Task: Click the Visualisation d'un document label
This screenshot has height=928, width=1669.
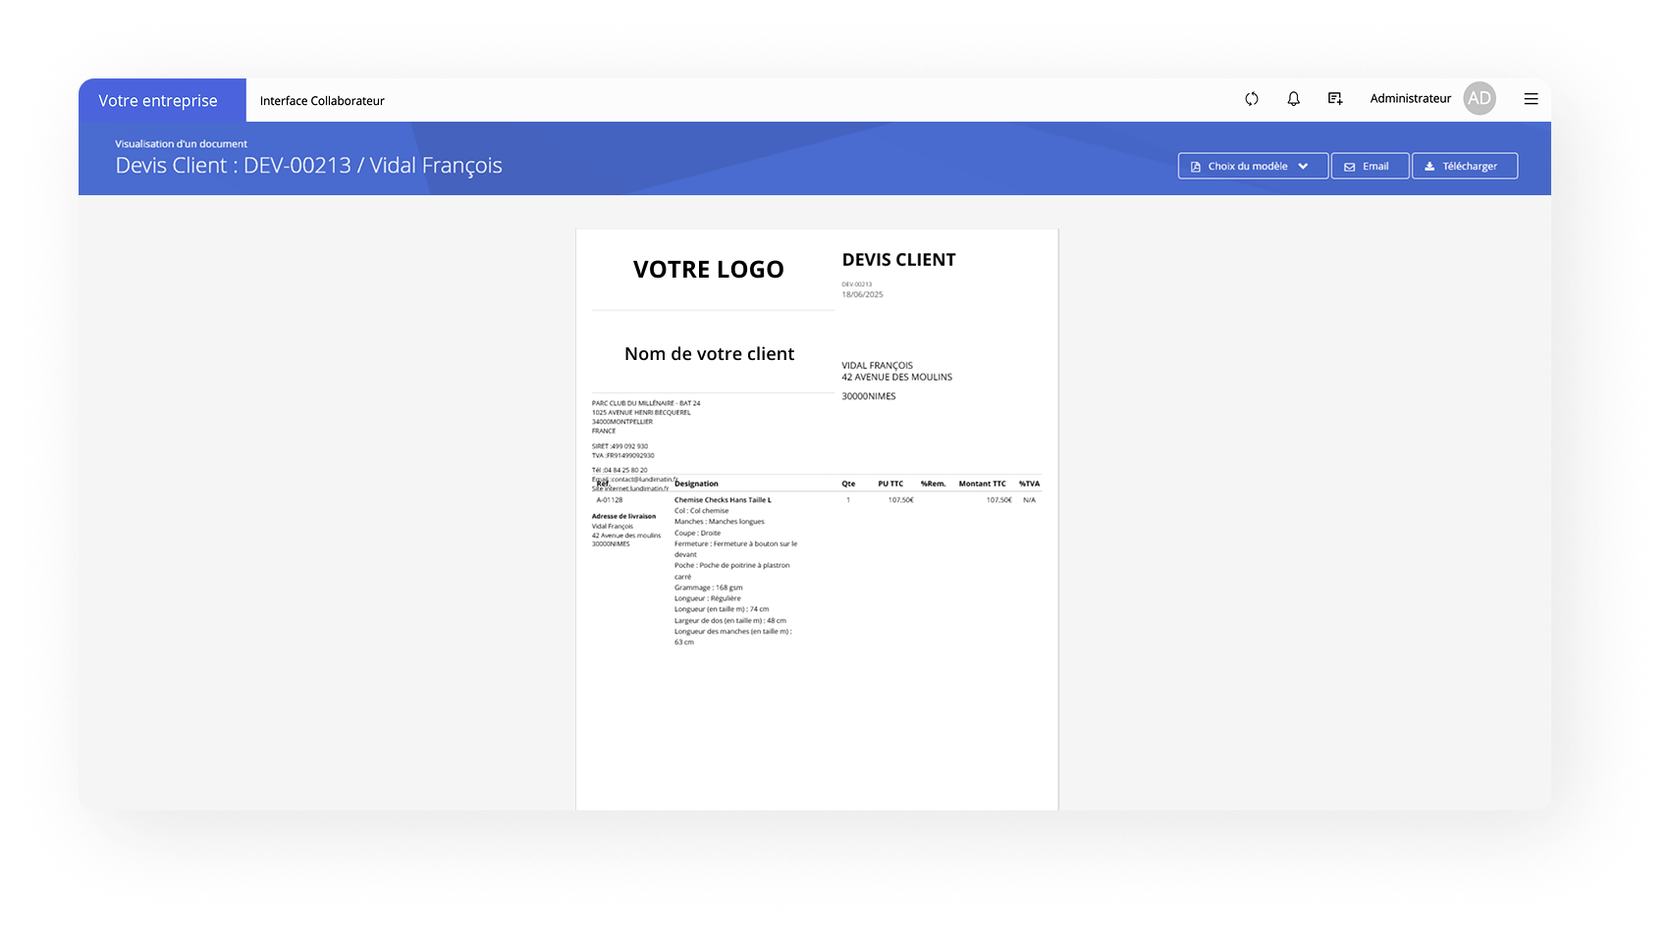Action: point(181,144)
